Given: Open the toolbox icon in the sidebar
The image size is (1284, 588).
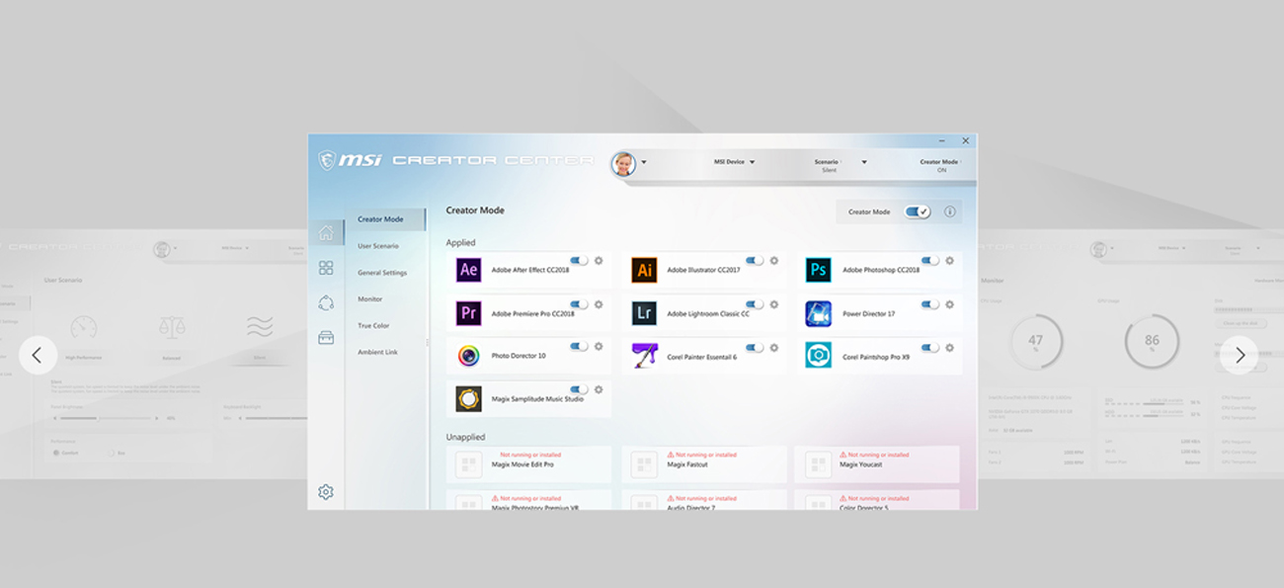Looking at the screenshot, I should click(326, 337).
